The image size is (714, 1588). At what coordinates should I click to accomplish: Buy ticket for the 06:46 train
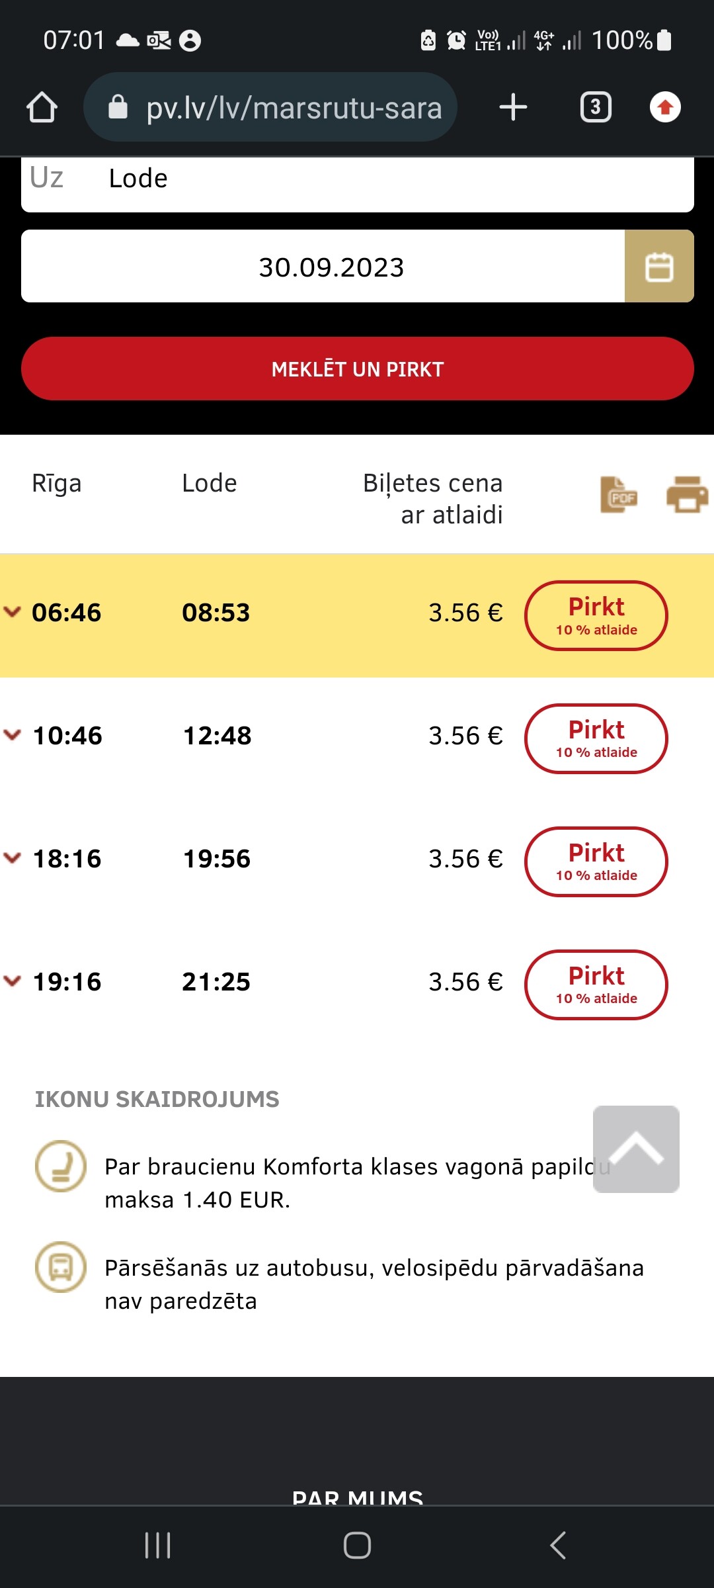tap(596, 616)
